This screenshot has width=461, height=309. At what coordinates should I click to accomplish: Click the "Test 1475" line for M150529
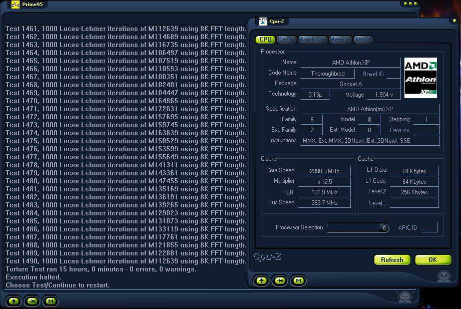pyautogui.click(x=126, y=141)
